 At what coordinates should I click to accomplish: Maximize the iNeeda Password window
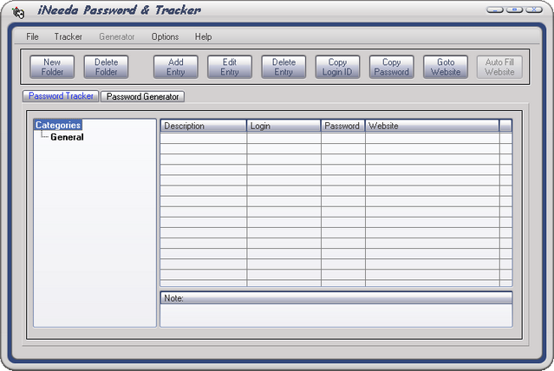(515, 10)
